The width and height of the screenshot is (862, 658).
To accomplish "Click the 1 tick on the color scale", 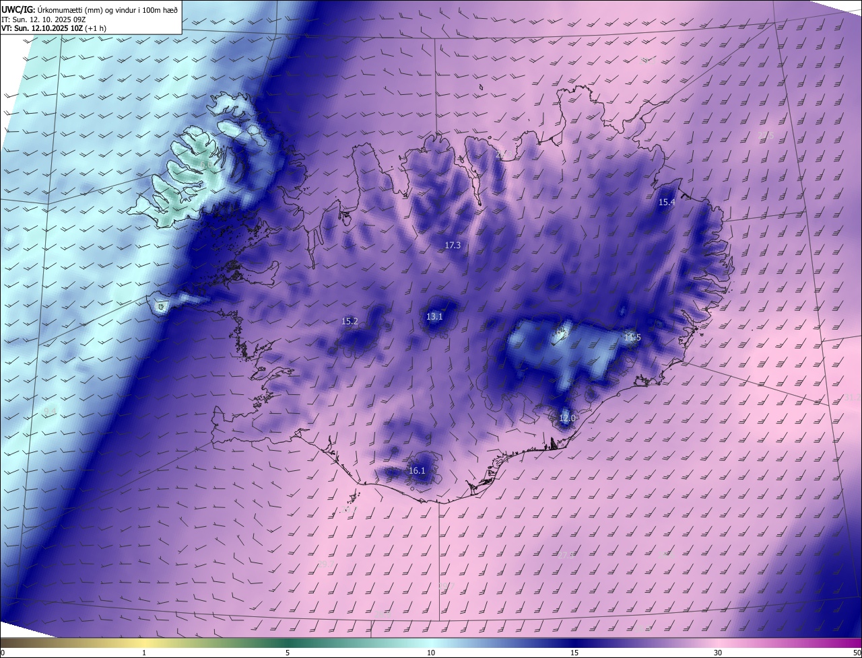I will (144, 653).
